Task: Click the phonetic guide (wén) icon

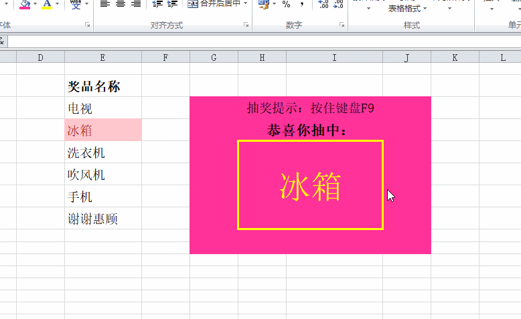Action: (76, 4)
